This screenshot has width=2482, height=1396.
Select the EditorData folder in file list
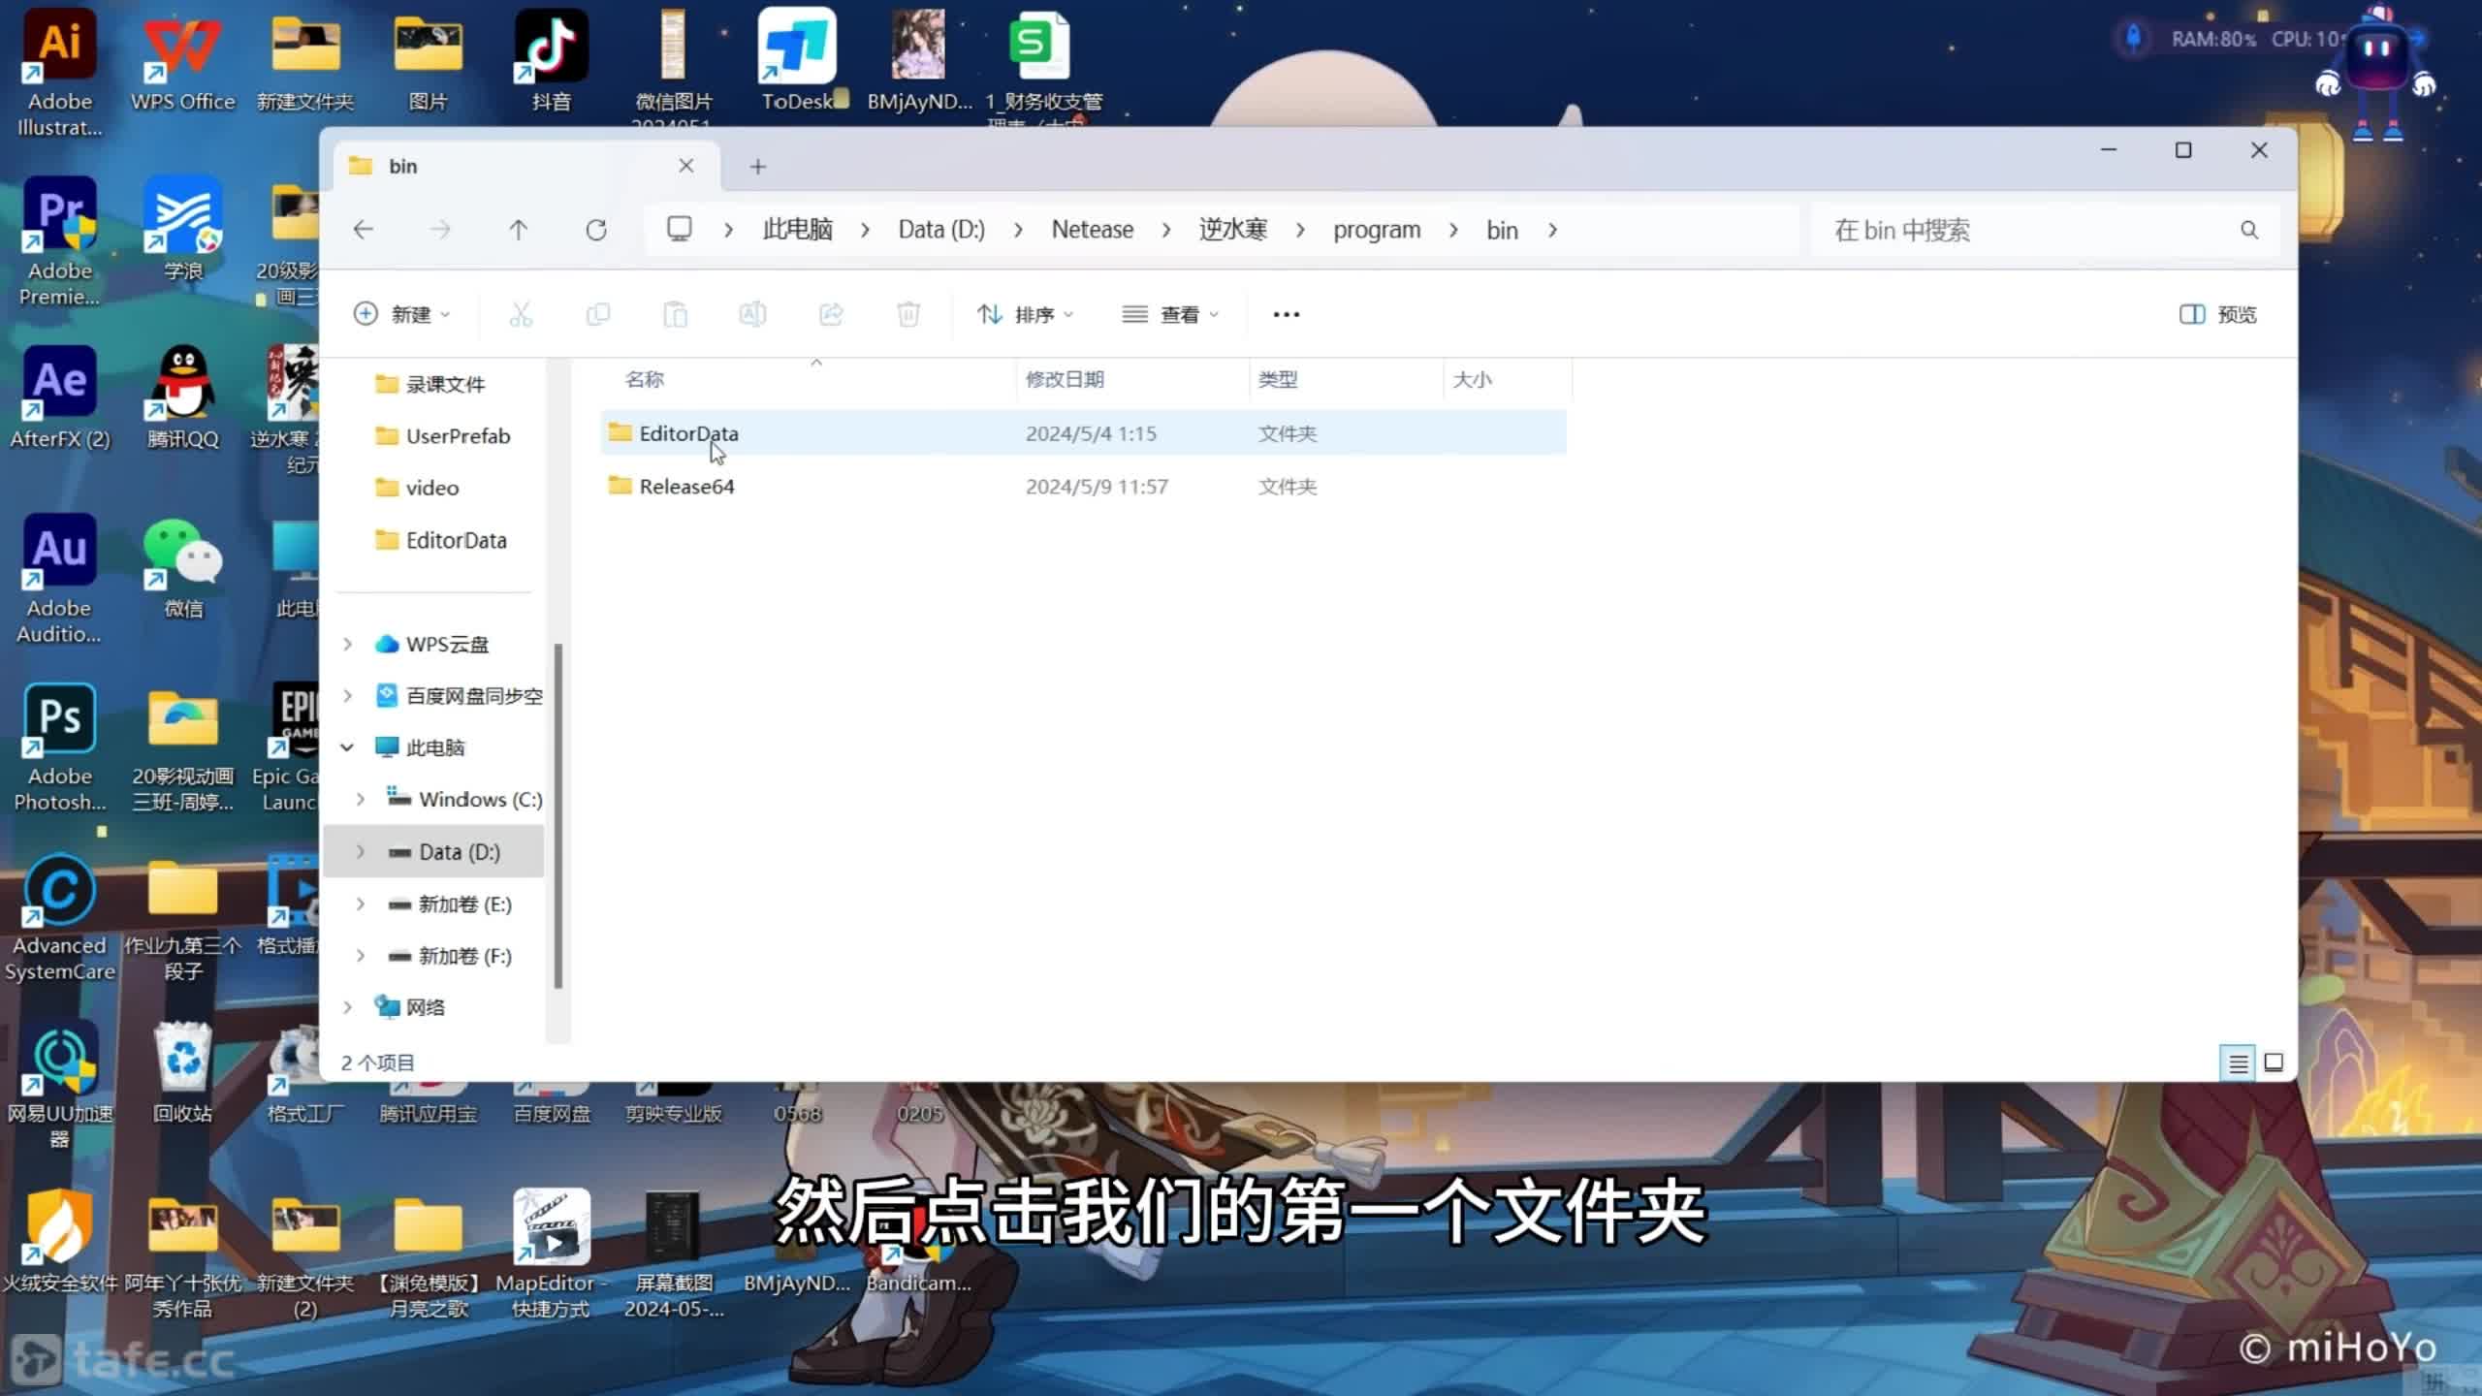click(1084, 433)
